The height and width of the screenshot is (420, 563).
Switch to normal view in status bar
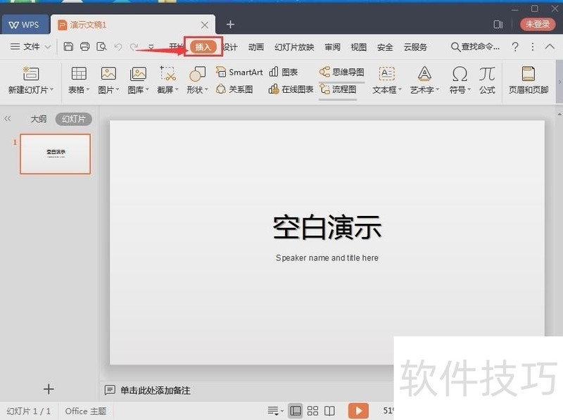coord(296,410)
